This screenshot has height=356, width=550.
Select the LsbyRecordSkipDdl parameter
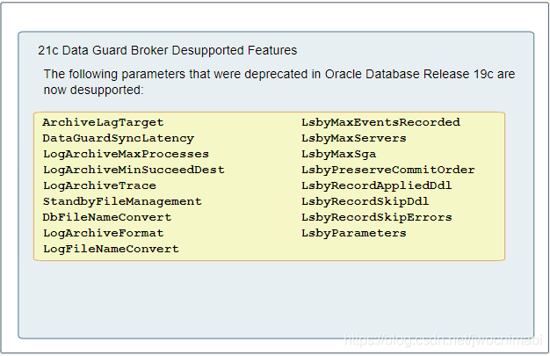365,201
